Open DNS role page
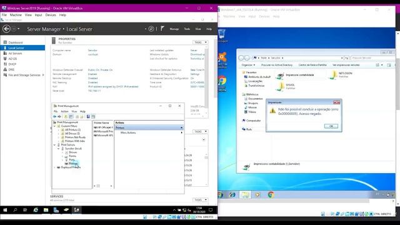This screenshot has width=400, height=225. coord(11,69)
